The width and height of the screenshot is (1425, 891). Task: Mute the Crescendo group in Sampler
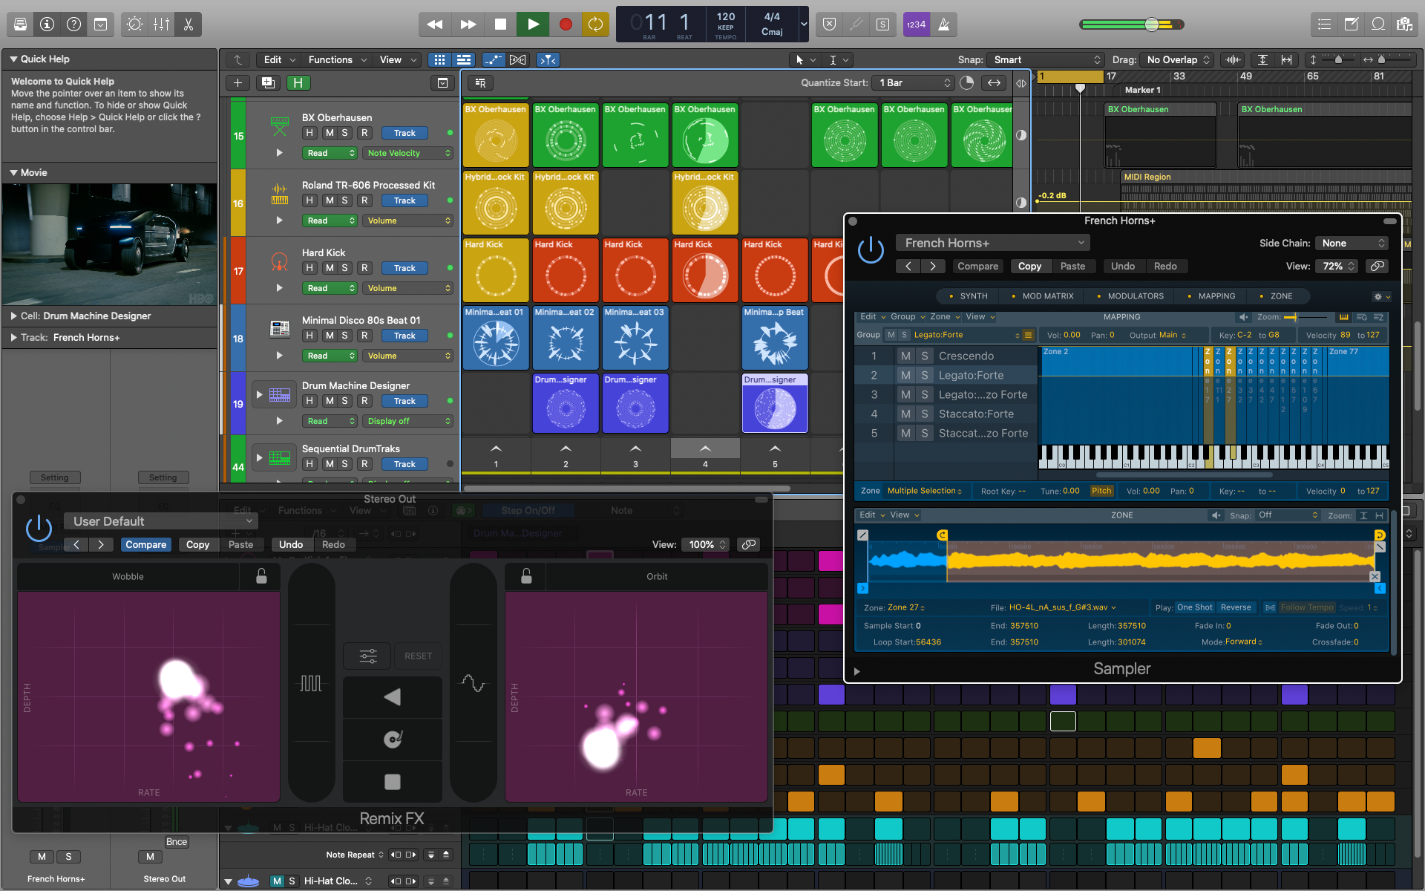click(x=905, y=356)
